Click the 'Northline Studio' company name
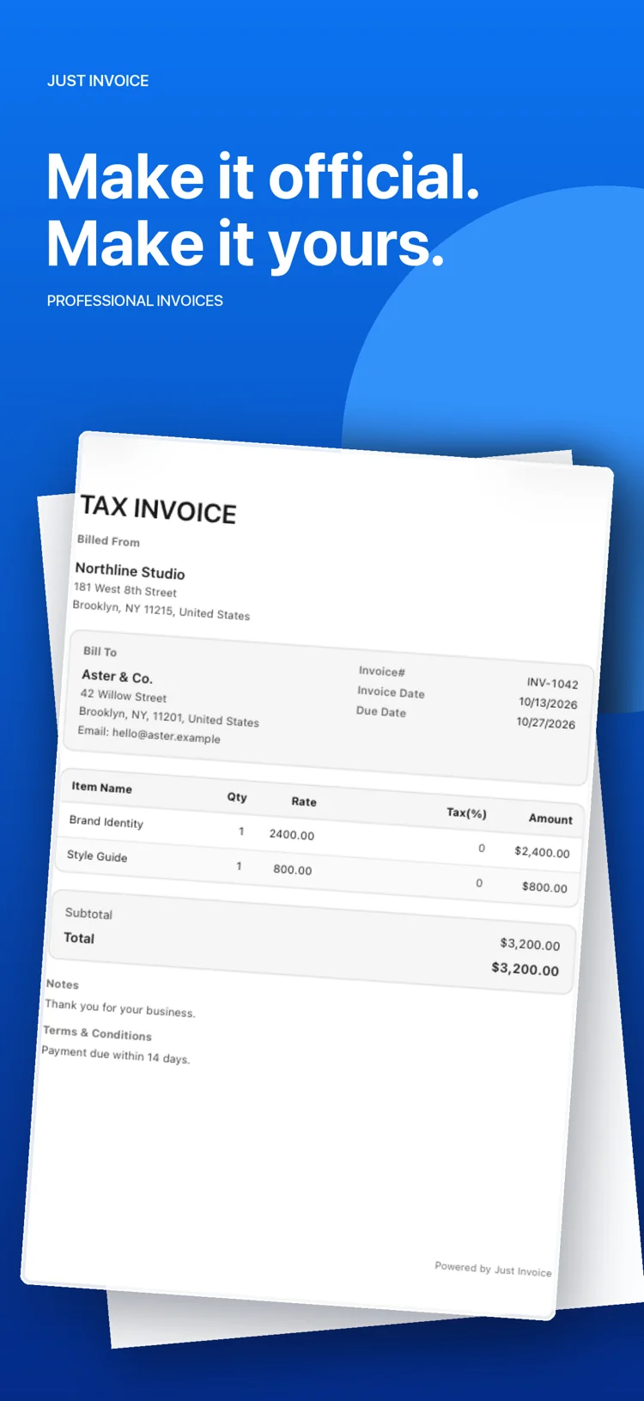The height and width of the screenshot is (1401, 644). point(130,571)
